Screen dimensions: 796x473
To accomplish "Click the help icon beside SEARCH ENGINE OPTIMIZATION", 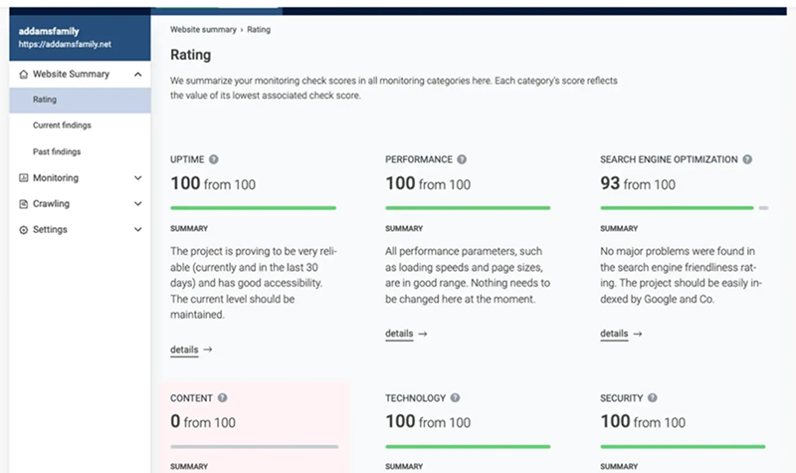I will tap(747, 159).
